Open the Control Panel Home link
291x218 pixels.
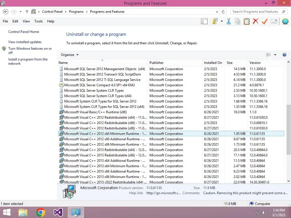[24, 32]
